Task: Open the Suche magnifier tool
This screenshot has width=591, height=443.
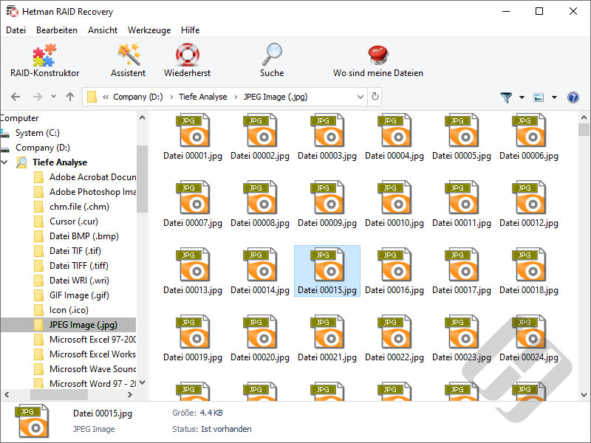Action: (x=272, y=61)
